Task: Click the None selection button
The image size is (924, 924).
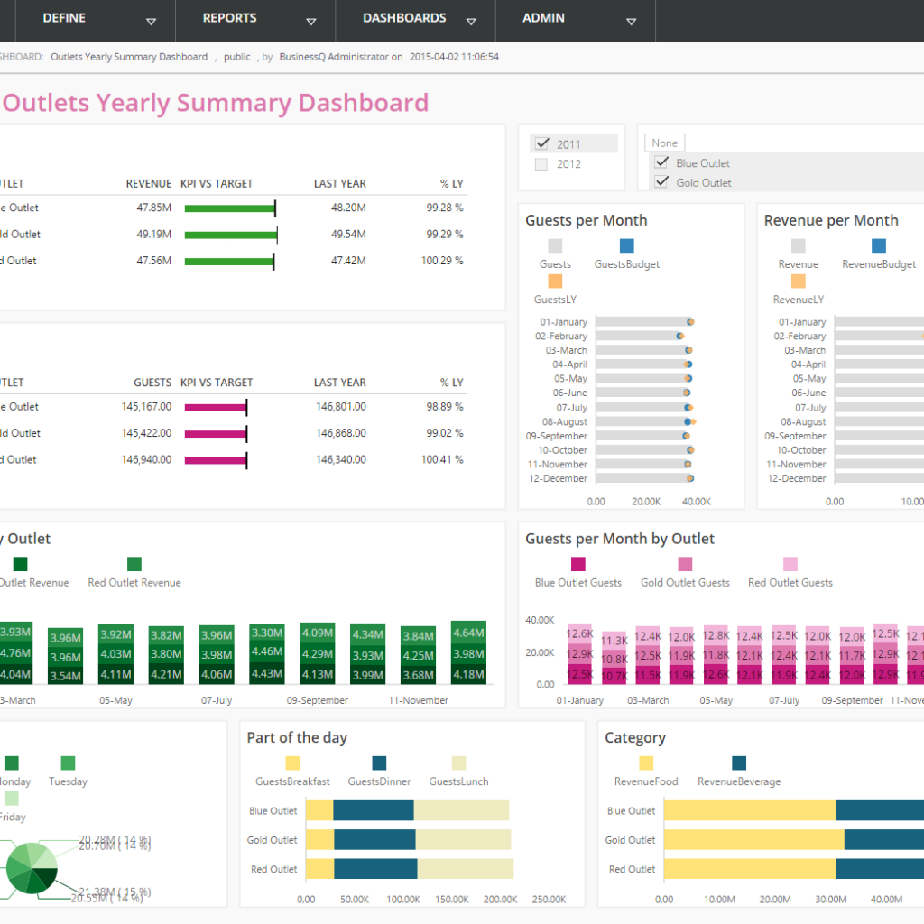Action: tap(664, 143)
